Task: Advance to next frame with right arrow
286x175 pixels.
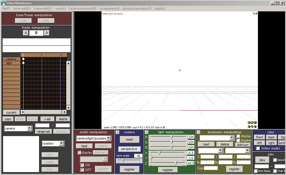Action: [47, 33]
